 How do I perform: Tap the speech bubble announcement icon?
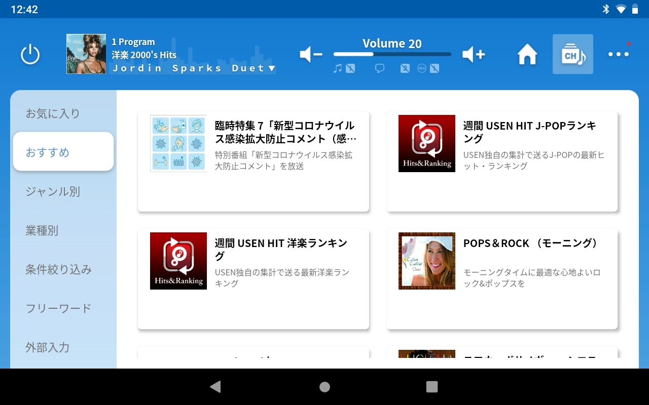coord(380,68)
